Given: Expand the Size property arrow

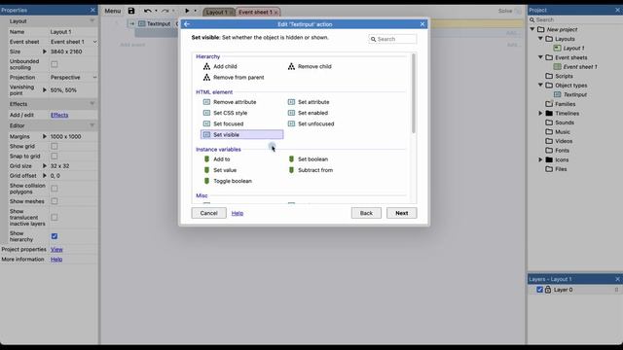Looking at the screenshot, I should [45, 52].
